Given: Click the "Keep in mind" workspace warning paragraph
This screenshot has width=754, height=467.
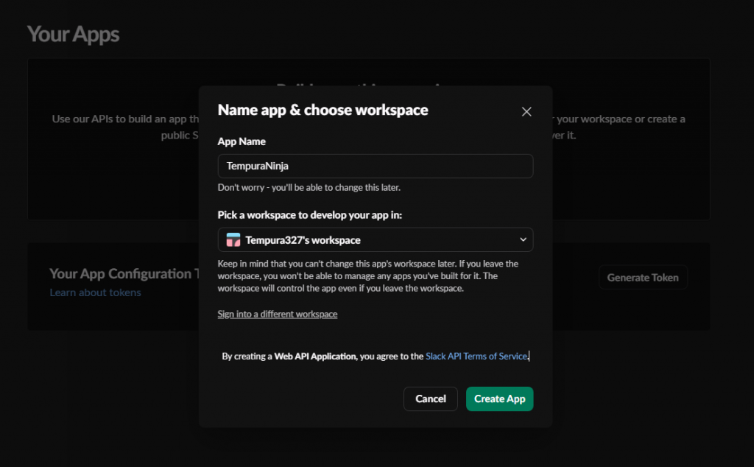Looking at the screenshot, I should click(368, 276).
